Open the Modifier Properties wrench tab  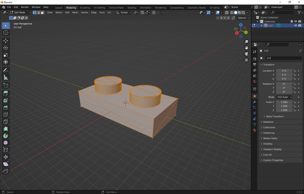(255, 102)
